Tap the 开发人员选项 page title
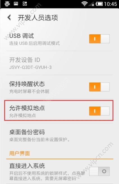 click(38, 18)
